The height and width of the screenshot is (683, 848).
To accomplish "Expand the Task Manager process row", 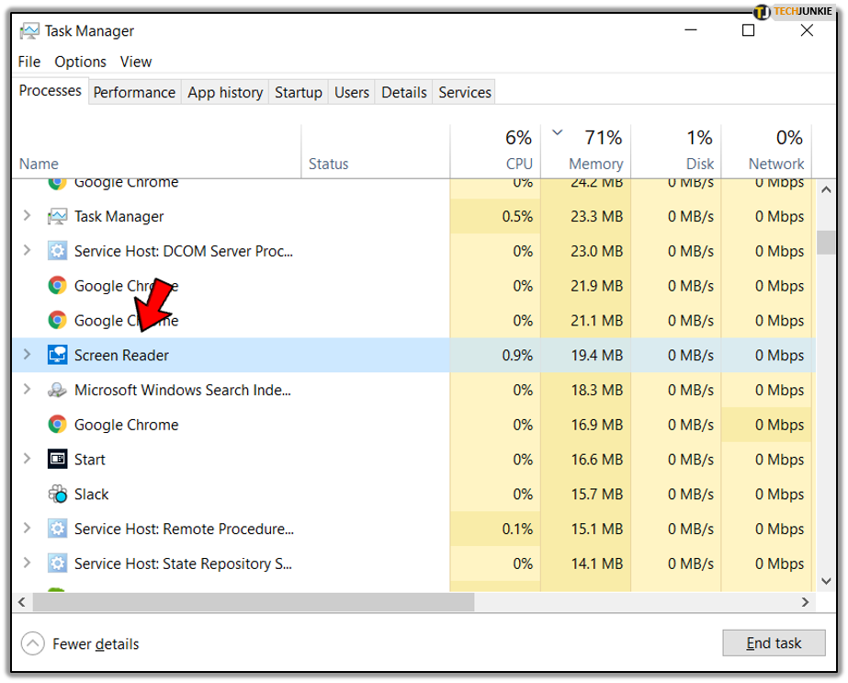I will point(27,216).
